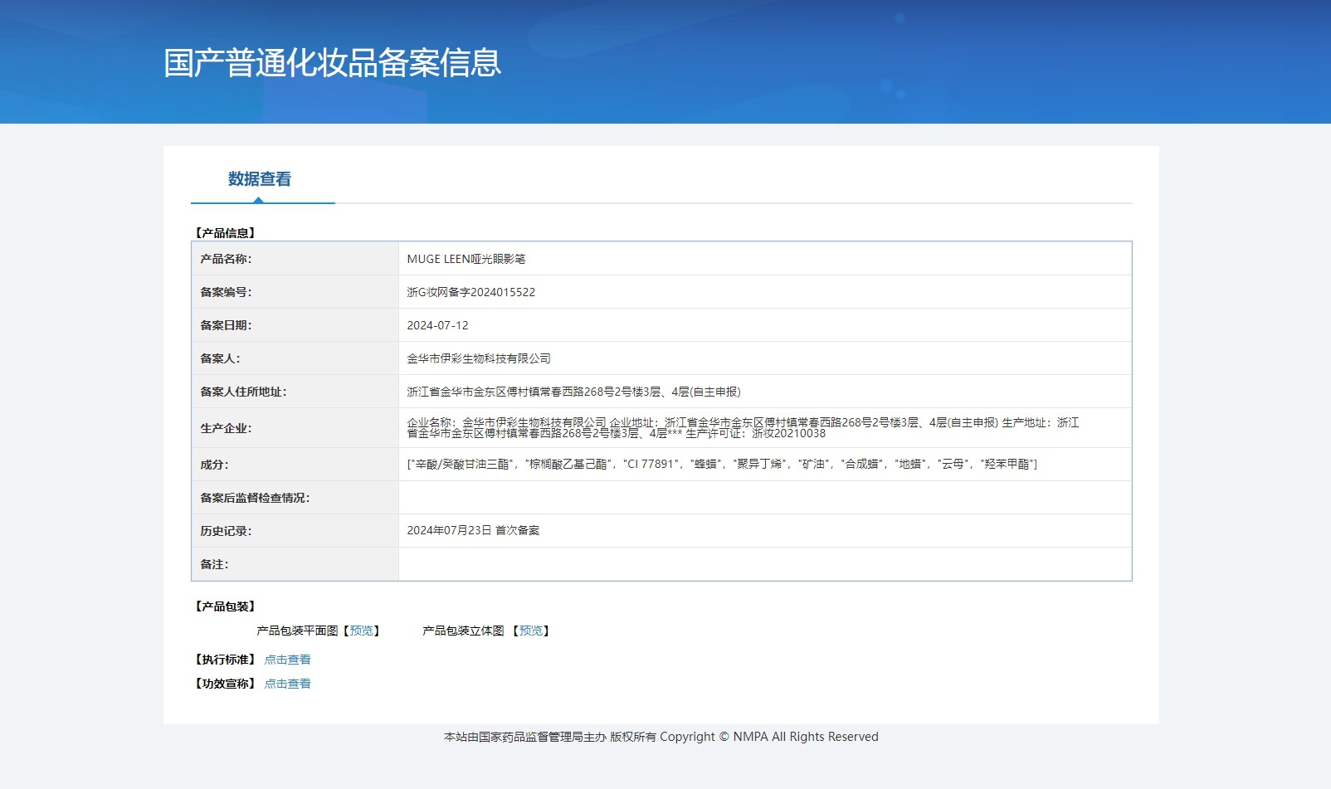Image resolution: width=1331 pixels, height=789 pixels.
Task: Click the 【产品包装】 section heading
Action: point(225,606)
